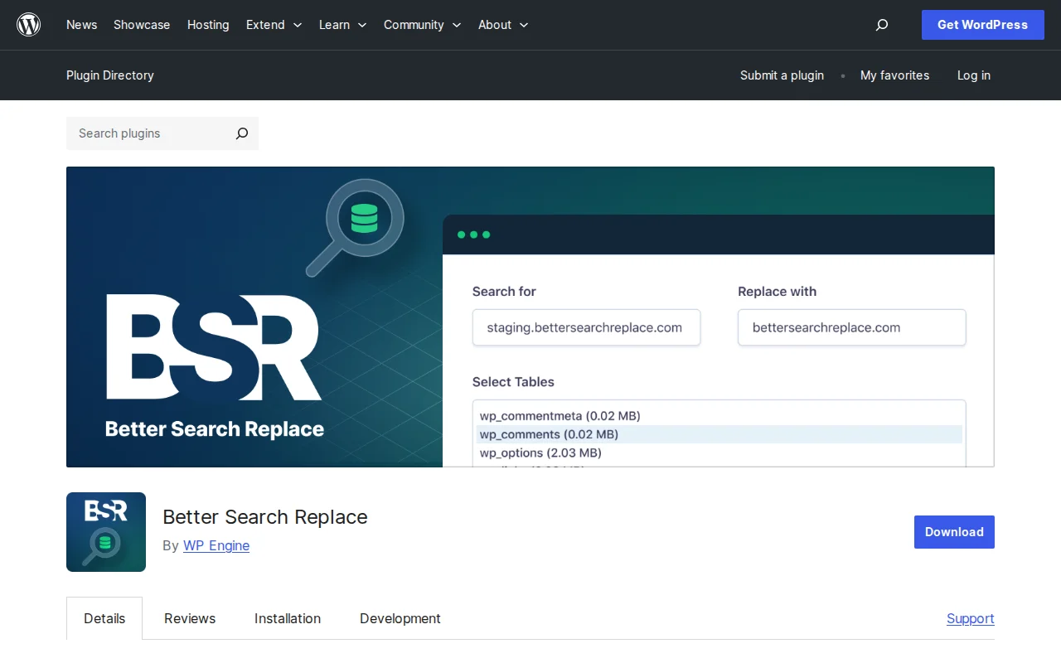This screenshot has height=663, width=1061.
Task: Click the magnifier icon in plugin search box
Action: 241,133
